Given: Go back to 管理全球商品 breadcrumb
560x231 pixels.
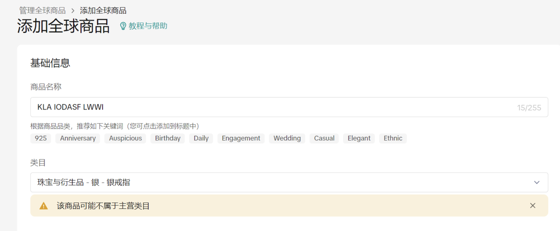Looking at the screenshot, I should (x=42, y=10).
